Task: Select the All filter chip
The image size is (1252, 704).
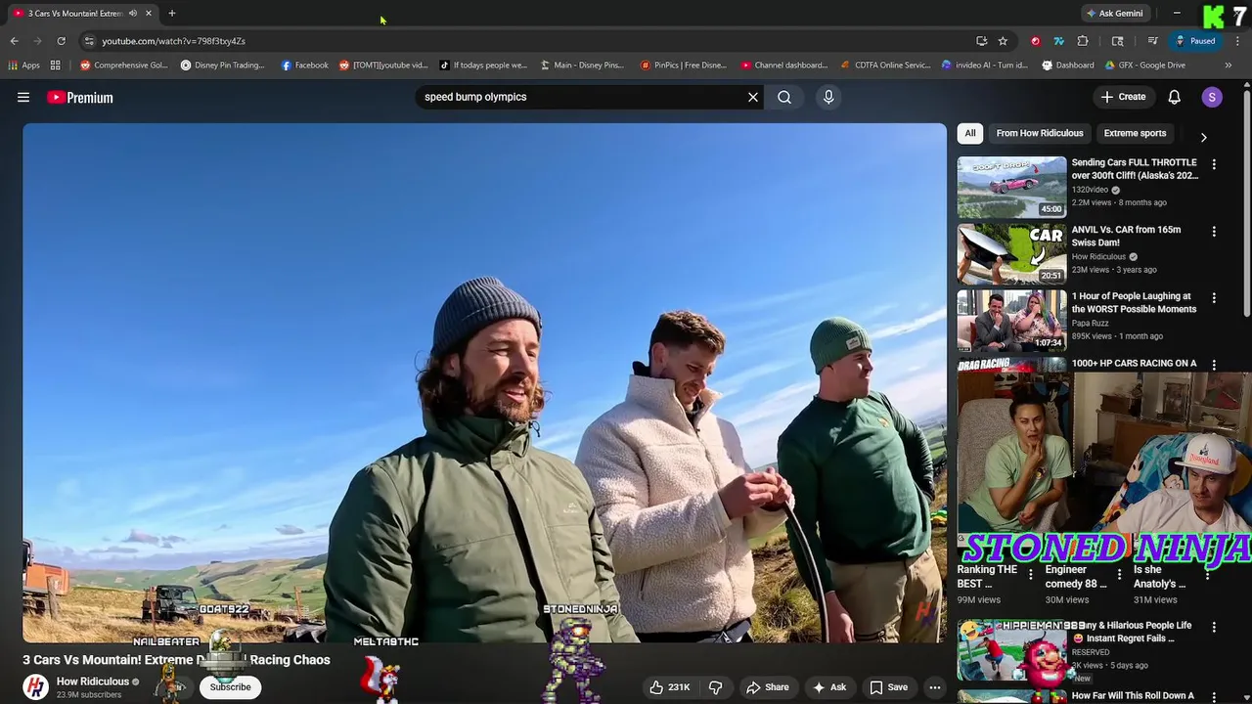Action: tap(970, 133)
